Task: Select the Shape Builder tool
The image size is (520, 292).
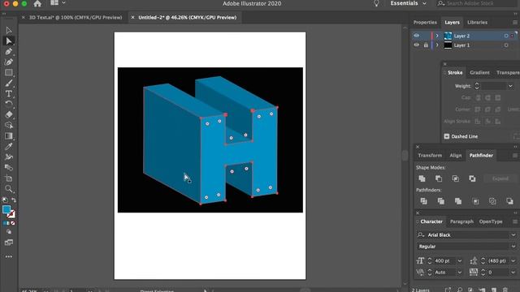Action: pos(9,126)
